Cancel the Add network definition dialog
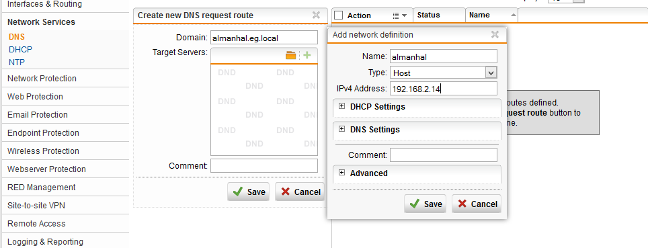The height and width of the screenshot is (248, 648). pyautogui.click(x=477, y=204)
